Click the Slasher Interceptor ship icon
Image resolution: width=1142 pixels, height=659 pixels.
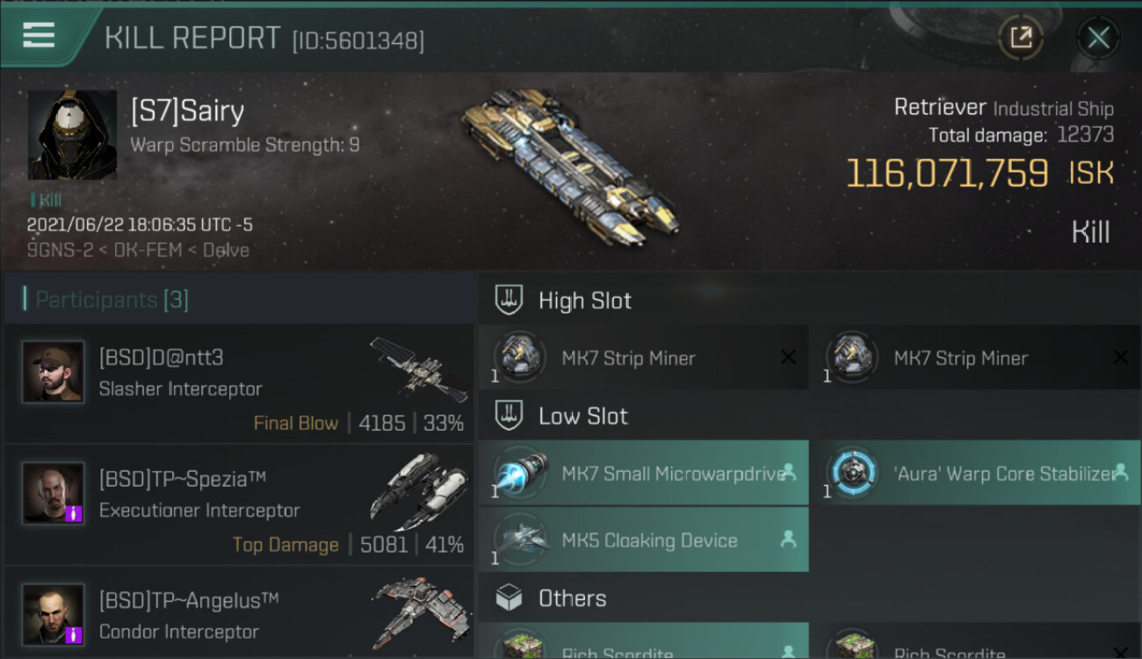[x=419, y=369]
